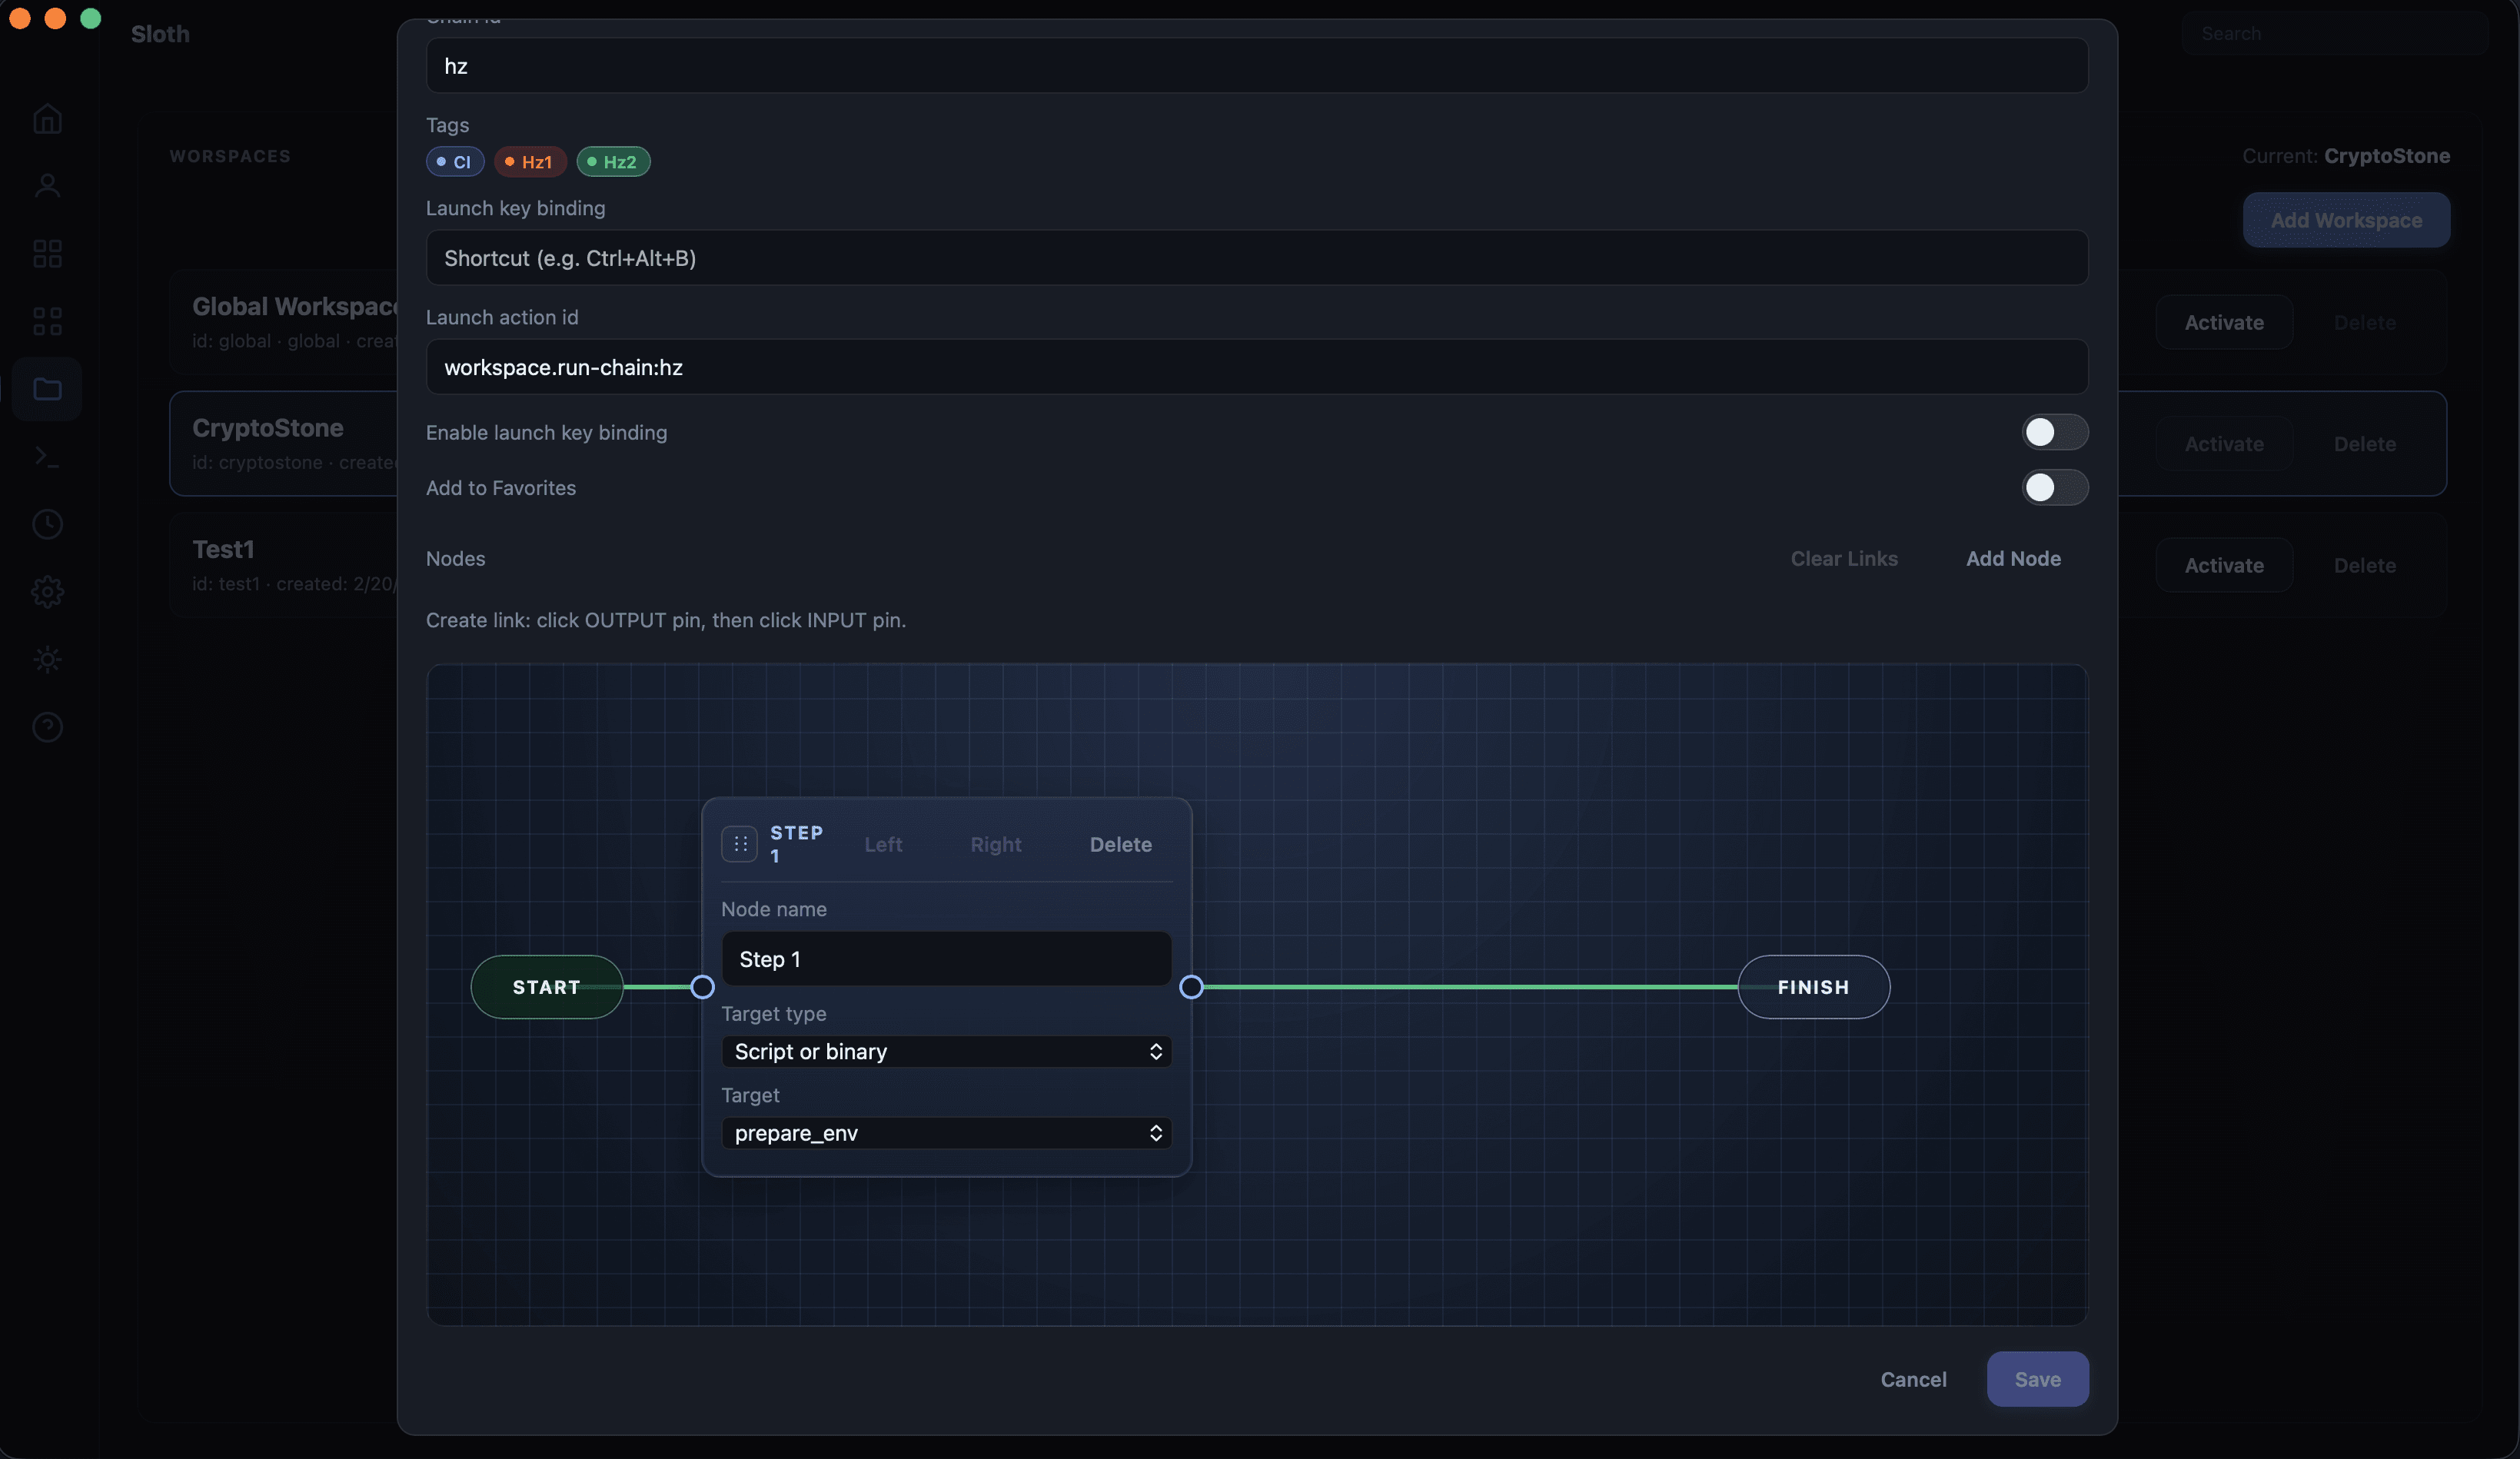Toggle the theme brightness sidebar icon
This screenshot has height=1459, width=2520.
click(47, 660)
